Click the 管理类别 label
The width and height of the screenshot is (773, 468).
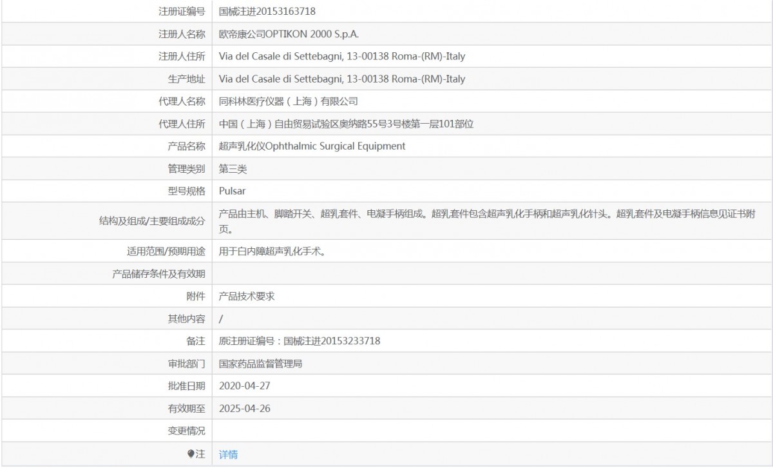tap(186, 169)
